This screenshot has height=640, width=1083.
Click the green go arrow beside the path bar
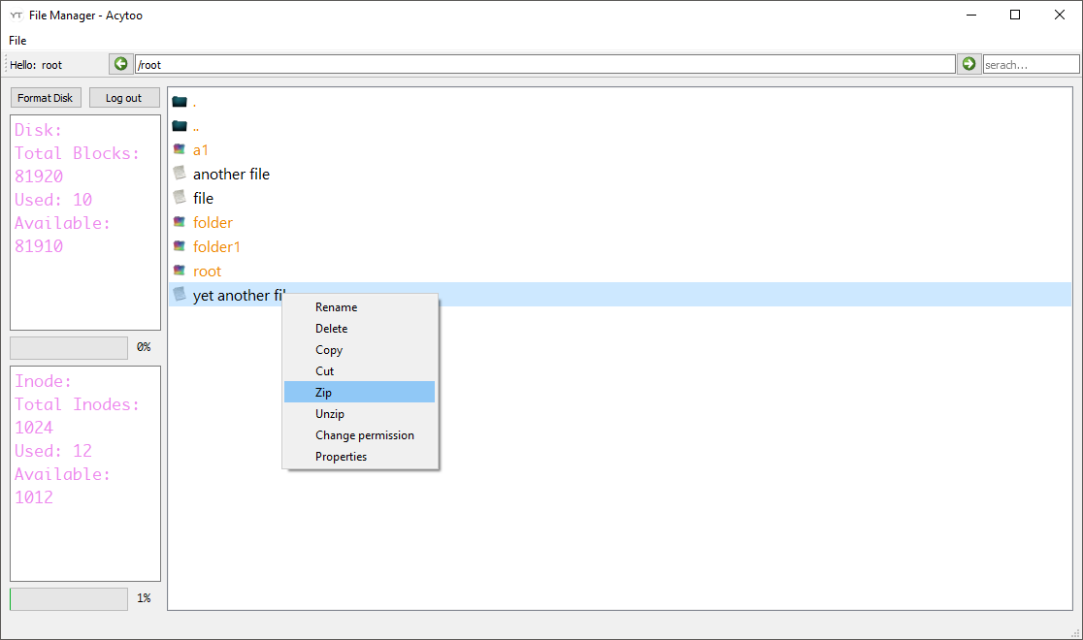968,63
